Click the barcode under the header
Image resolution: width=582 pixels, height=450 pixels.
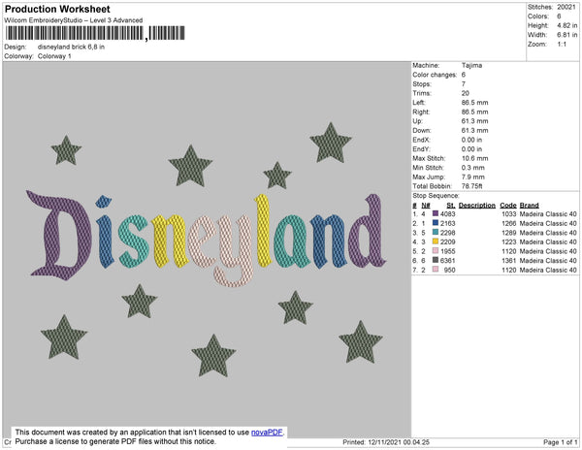click(95, 33)
